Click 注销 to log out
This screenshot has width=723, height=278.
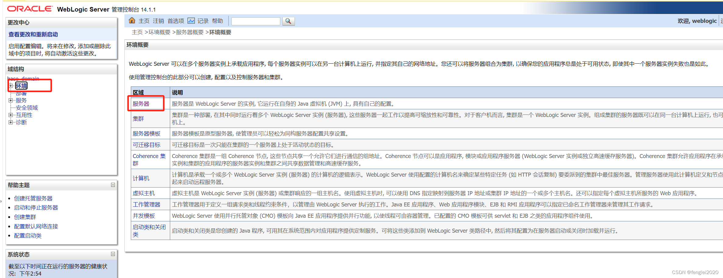tap(158, 21)
